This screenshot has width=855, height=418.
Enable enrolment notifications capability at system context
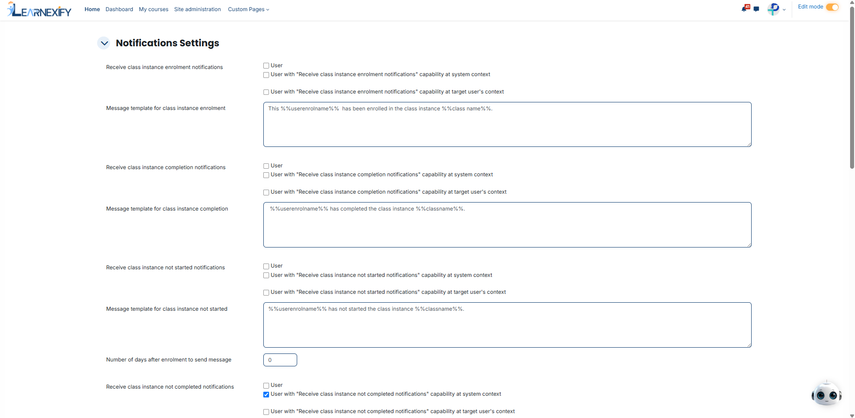pos(266,75)
